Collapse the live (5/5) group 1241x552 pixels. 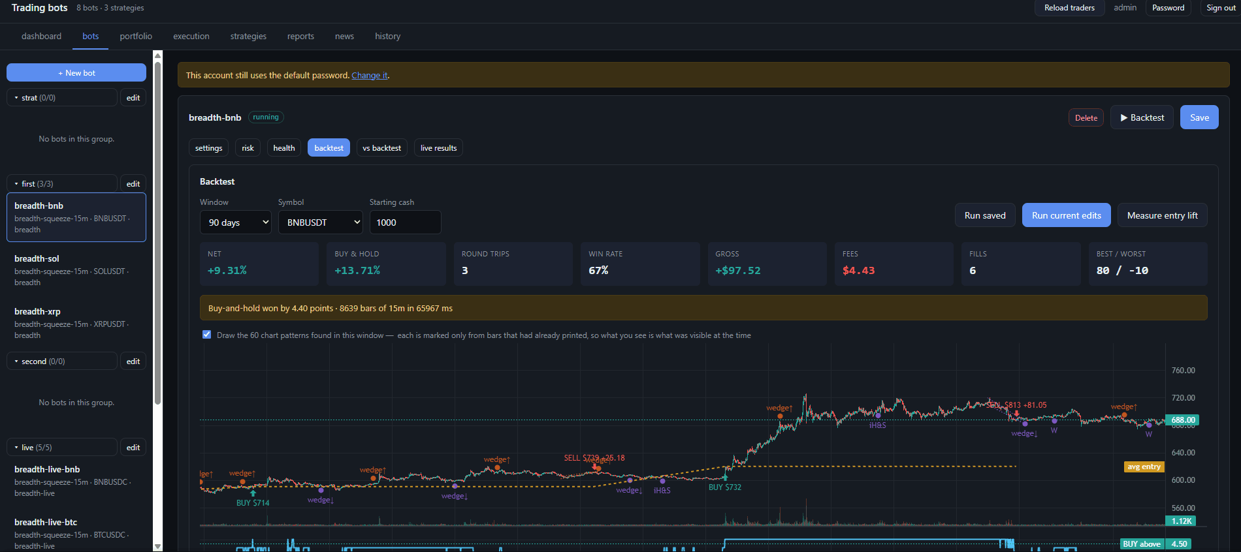(62, 447)
